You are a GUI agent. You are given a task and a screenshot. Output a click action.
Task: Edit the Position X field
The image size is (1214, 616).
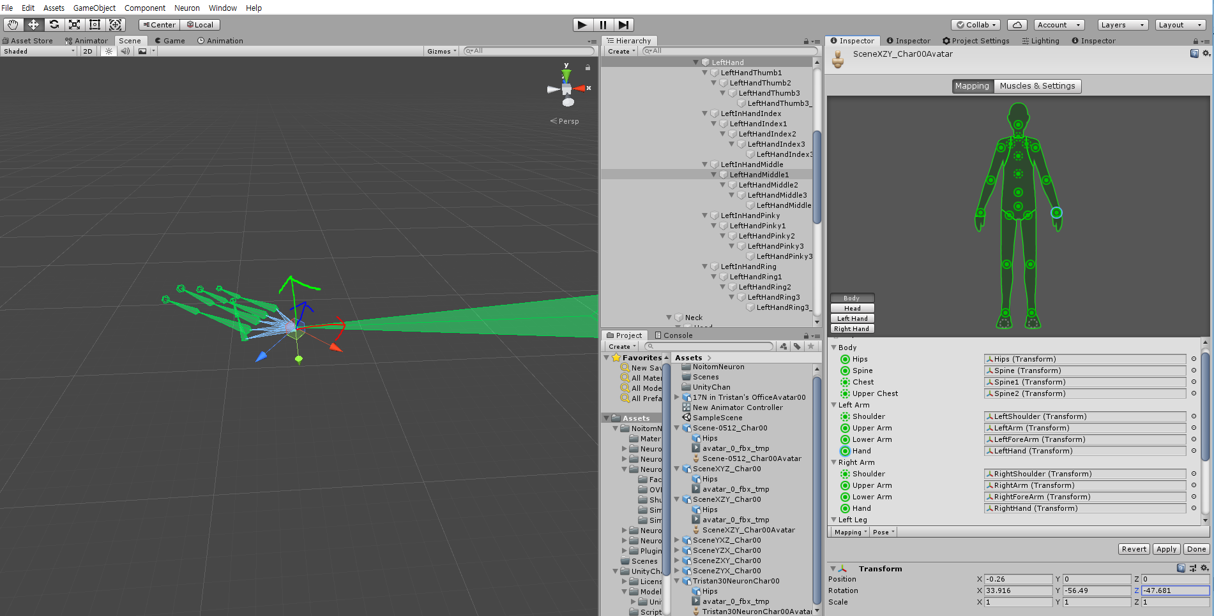pos(1018,579)
